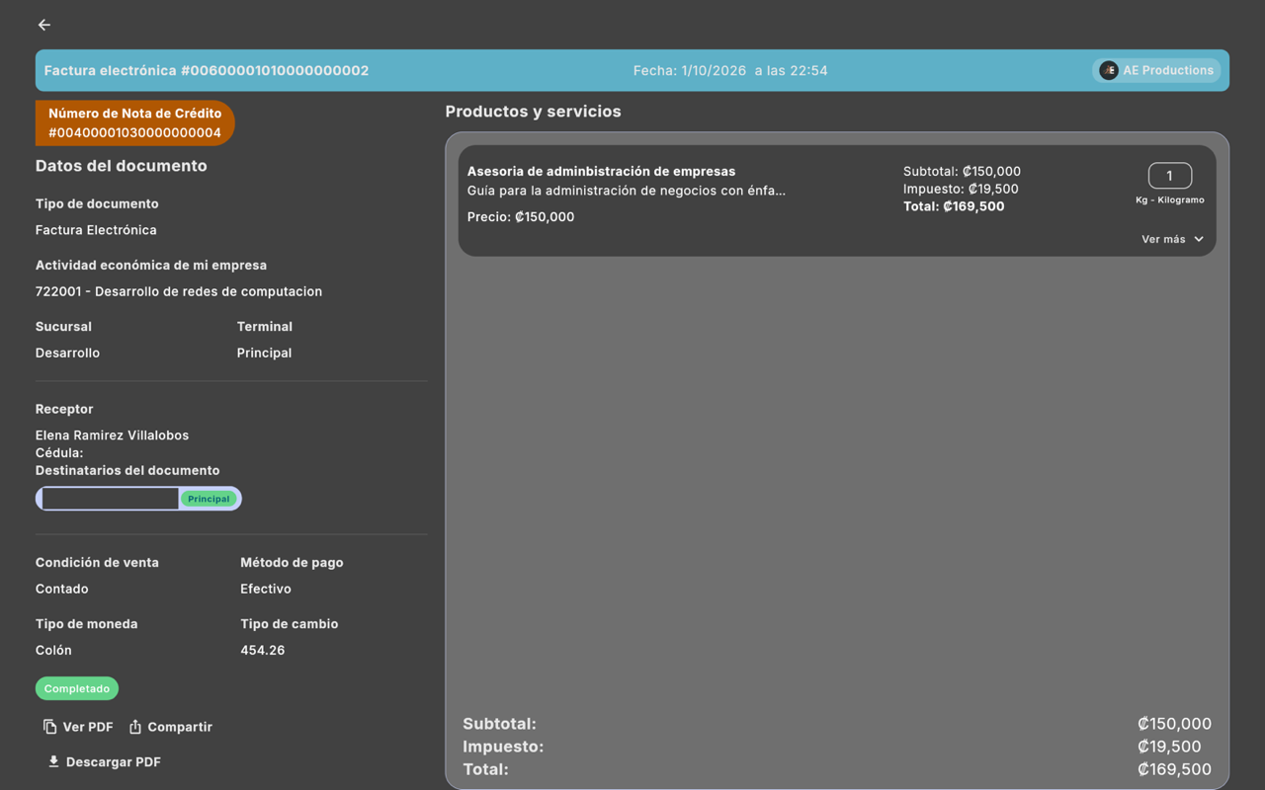Click the Destinatarios del documento label

[127, 471]
